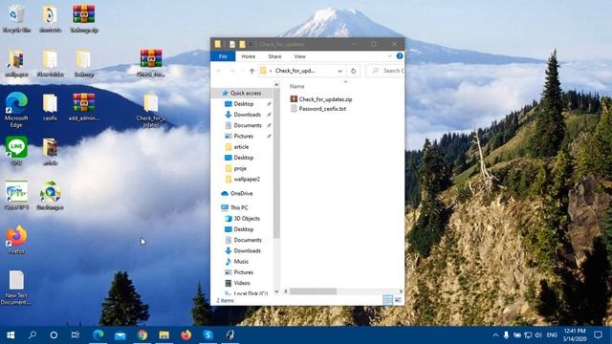Click Check_for_upd... path in address bar
This screenshot has width=612, height=344.
coord(295,71)
